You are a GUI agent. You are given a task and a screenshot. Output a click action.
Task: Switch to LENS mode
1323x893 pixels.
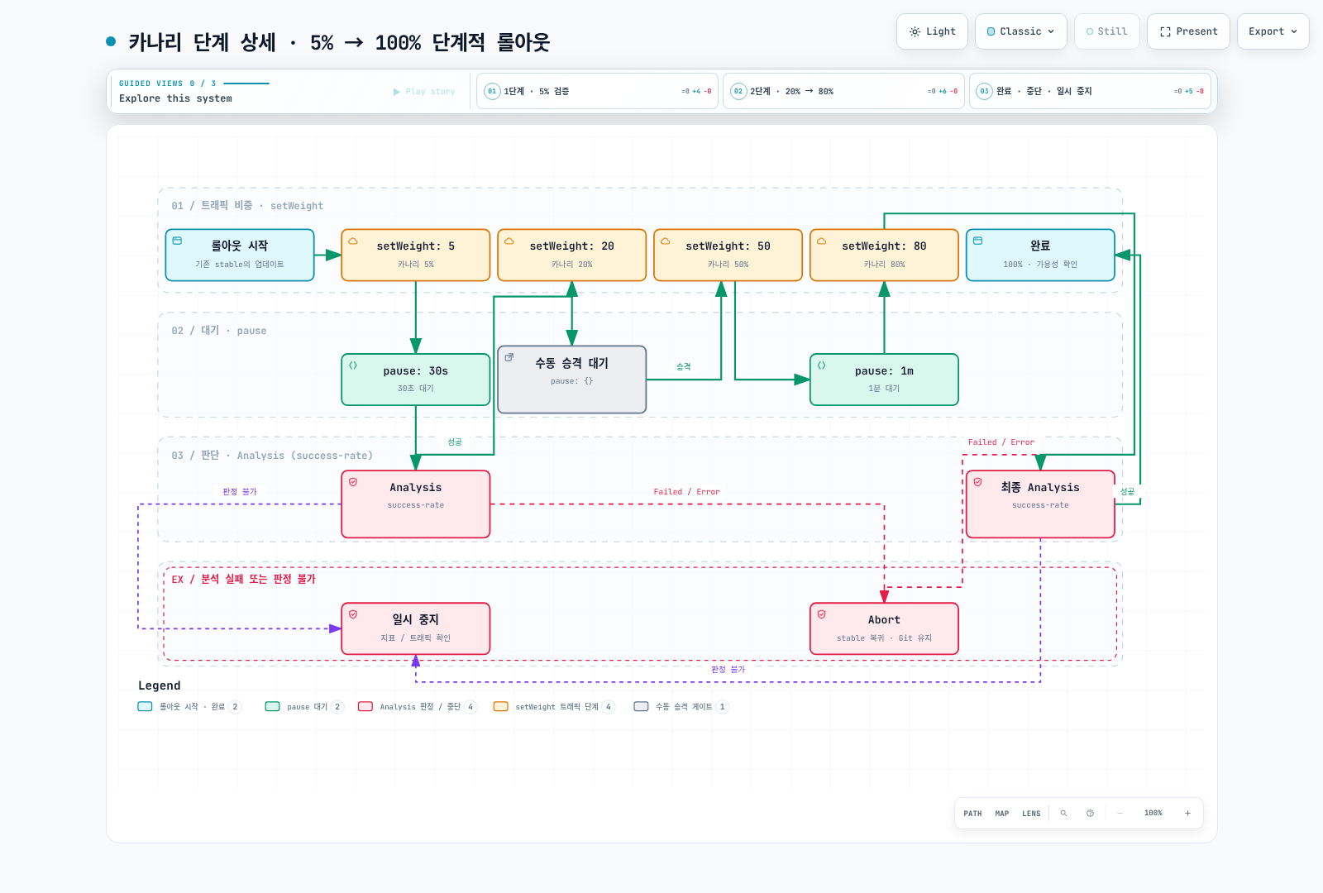[x=1031, y=814]
